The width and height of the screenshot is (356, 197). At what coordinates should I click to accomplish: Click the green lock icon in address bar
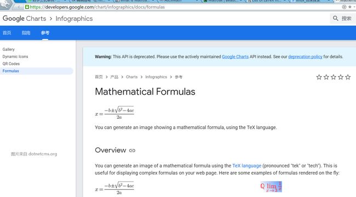pyautogui.click(x=27, y=7)
